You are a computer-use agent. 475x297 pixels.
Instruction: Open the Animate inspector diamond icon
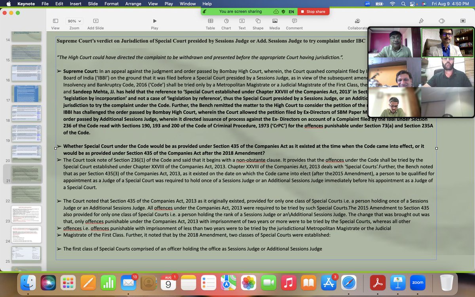pyautogui.click(x=442, y=21)
